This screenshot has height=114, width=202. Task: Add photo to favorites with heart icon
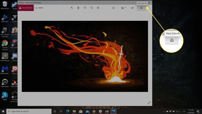point(85,8)
